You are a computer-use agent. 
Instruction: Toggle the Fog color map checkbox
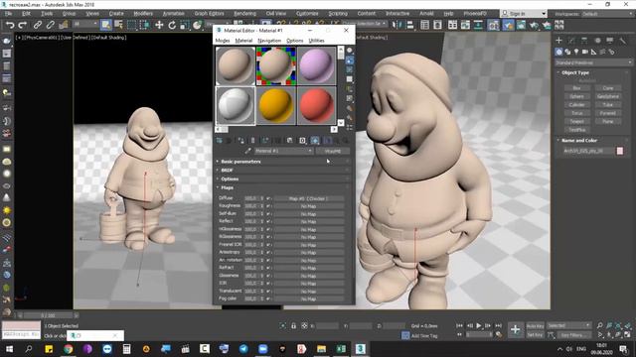(x=268, y=298)
